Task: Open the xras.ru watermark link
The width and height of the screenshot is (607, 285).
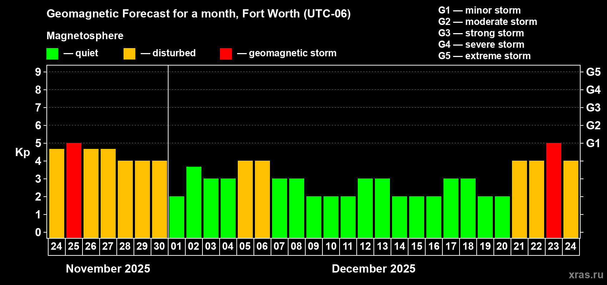Action: (x=586, y=275)
